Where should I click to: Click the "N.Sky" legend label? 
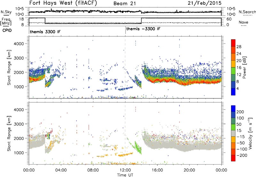point(6,12)
